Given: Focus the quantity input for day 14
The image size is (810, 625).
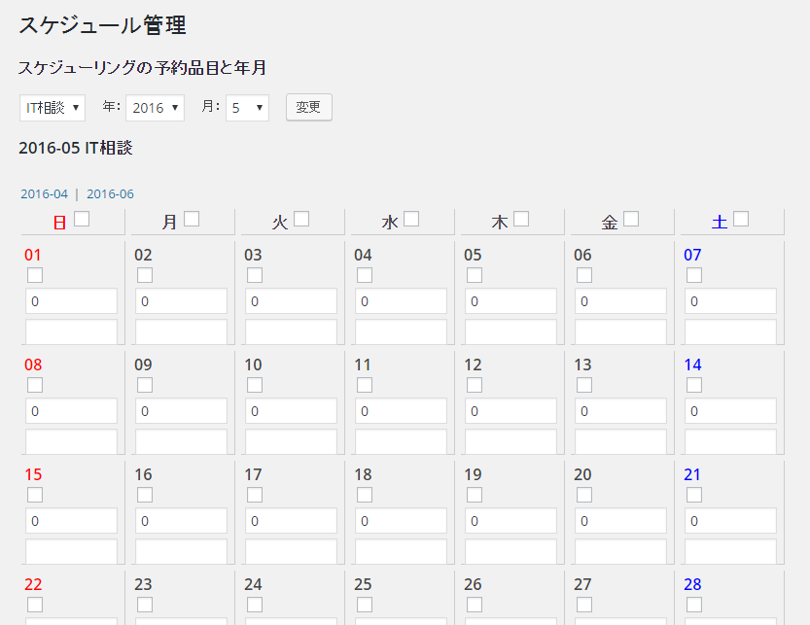Looking at the screenshot, I should coord(730,411).
